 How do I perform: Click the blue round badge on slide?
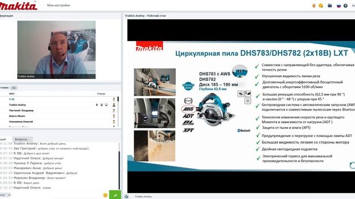pyautogui.click(x=188, y=86)
